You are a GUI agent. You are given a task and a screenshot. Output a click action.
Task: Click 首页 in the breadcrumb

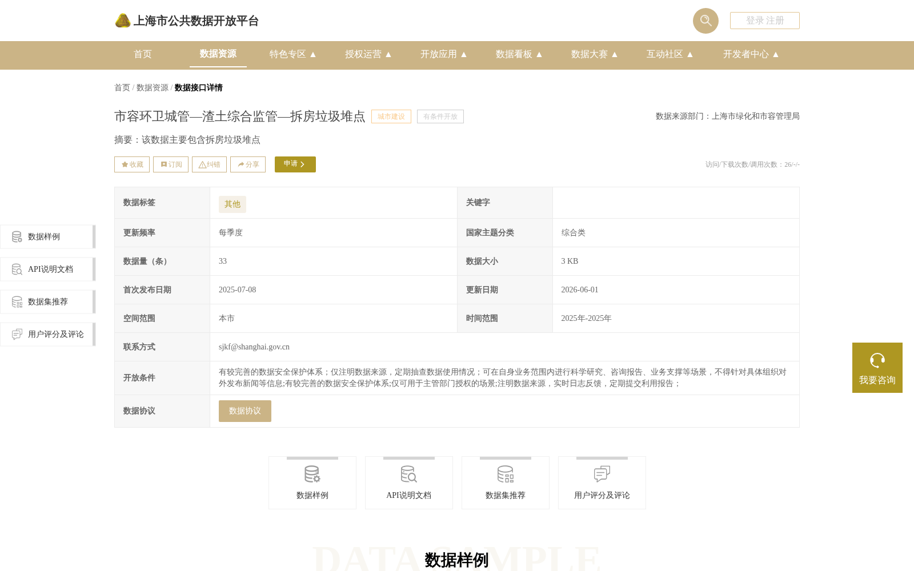click(x=122, y=88)
